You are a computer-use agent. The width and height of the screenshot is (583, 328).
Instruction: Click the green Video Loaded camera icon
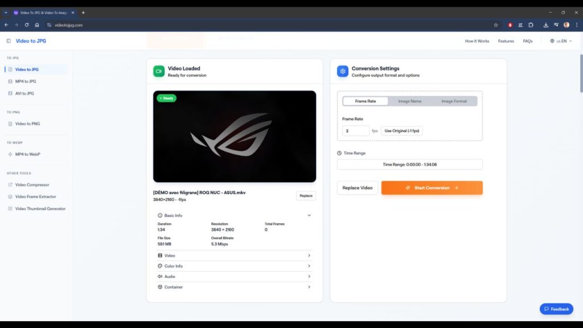coord(159,71)
